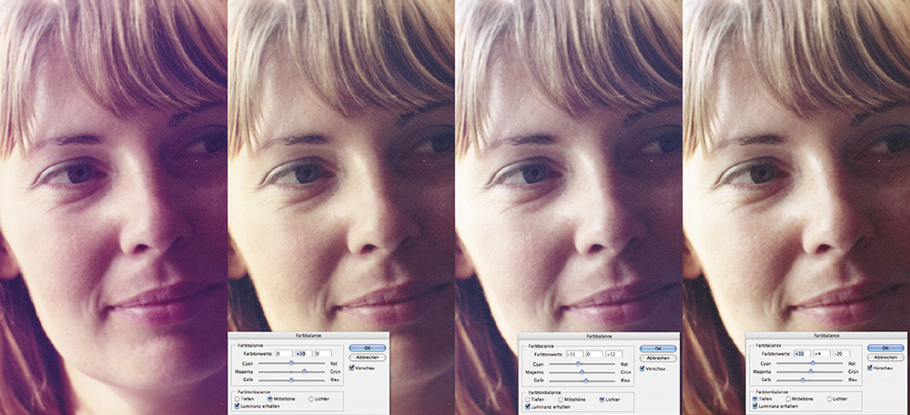Toggle Vorschau in the dialog showing -20
Viewport: 910px width, 415px height.
click(x=869, y=368)
